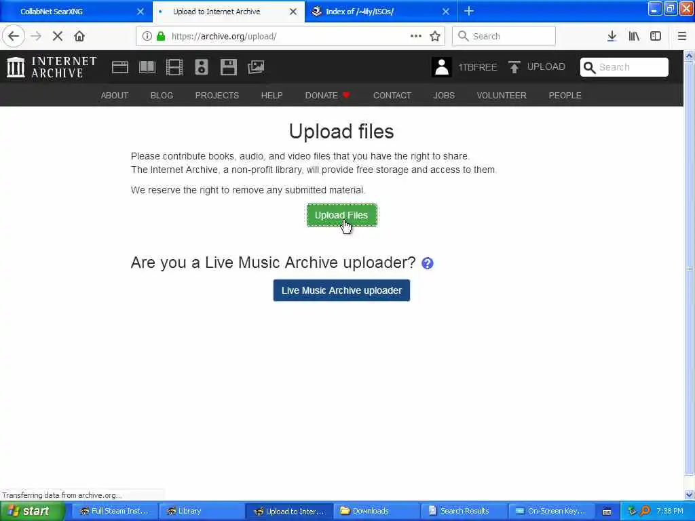Open the Downloads folder taskbar item
This screenshot has height=521, width=695.
(x=377, y=512)
